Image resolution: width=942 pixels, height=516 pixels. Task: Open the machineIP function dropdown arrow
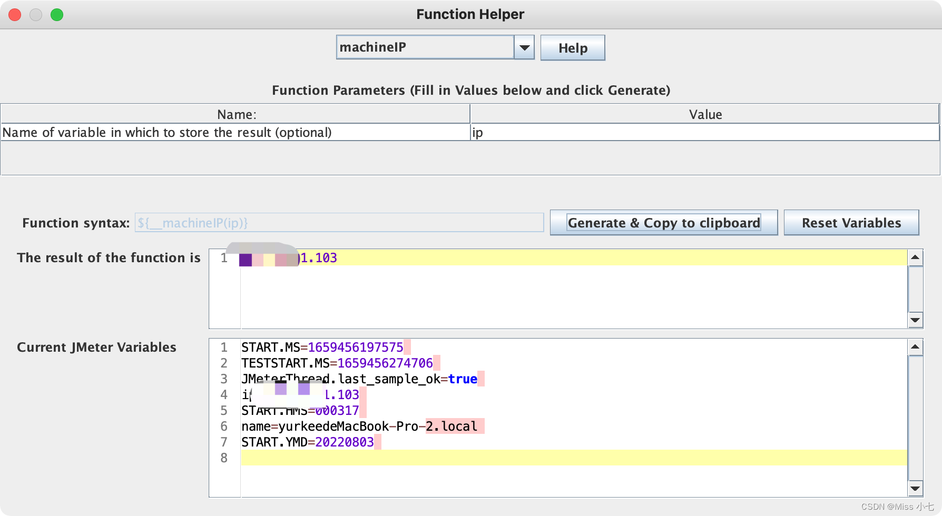point(524,47)
